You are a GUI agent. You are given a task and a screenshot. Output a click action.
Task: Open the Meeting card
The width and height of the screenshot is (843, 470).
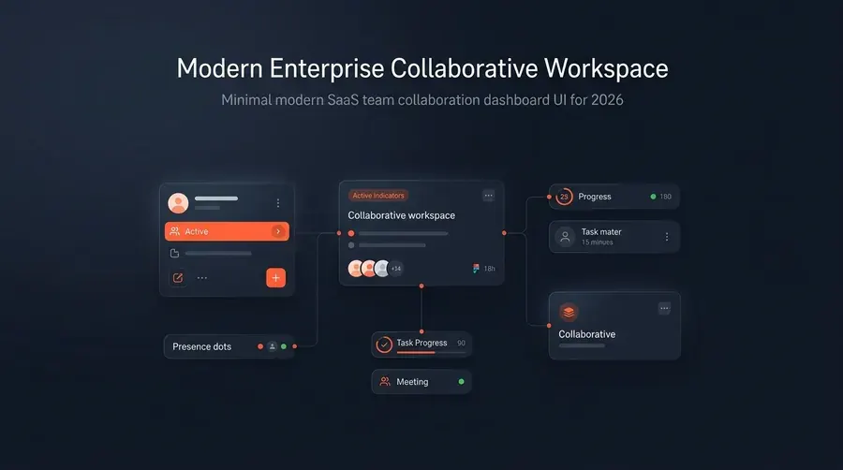421,382
